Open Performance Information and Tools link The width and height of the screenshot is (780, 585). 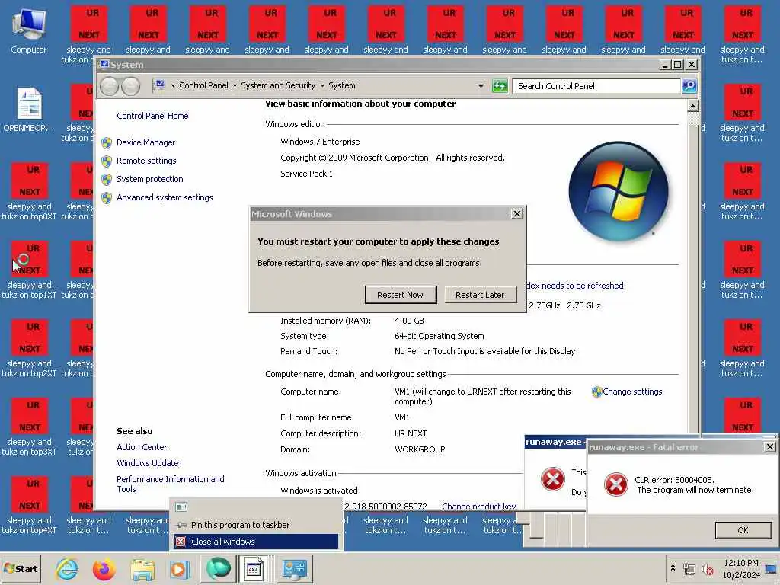click(170, 484)
